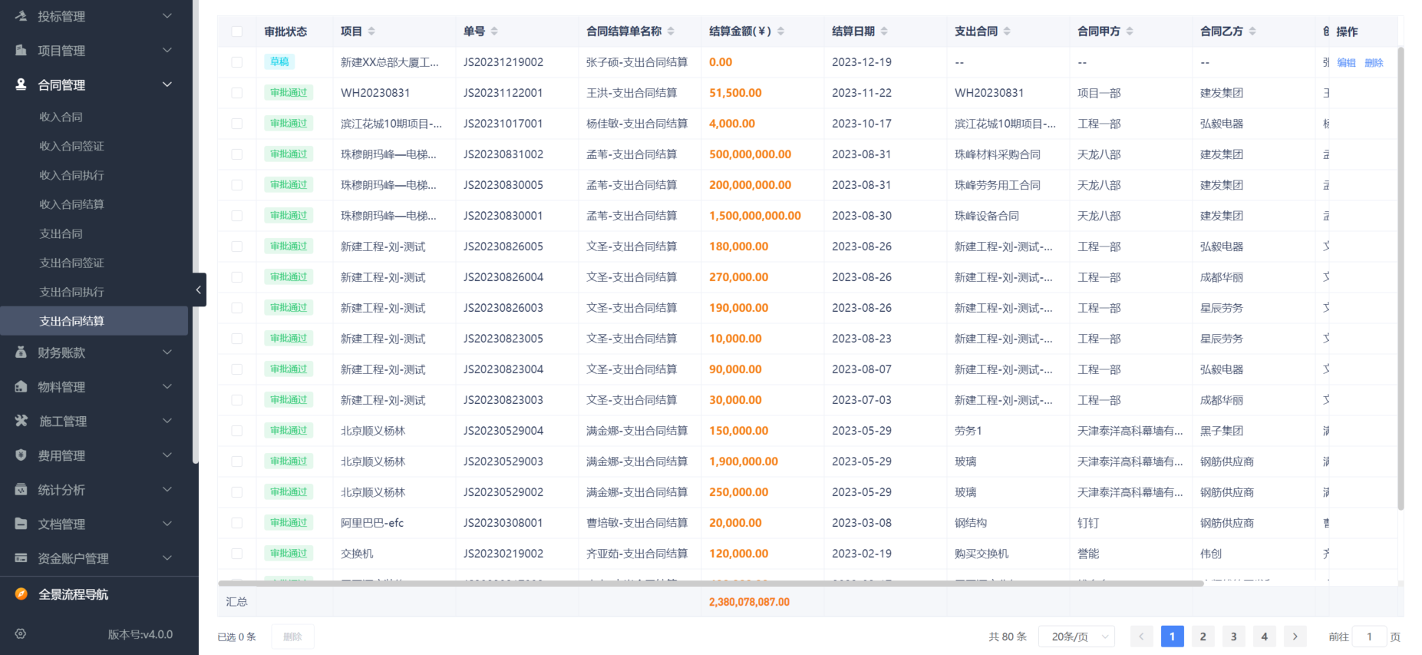Select checkbox for row JS20230831002
Screen dimensions: 1422x655
[236, 154]
